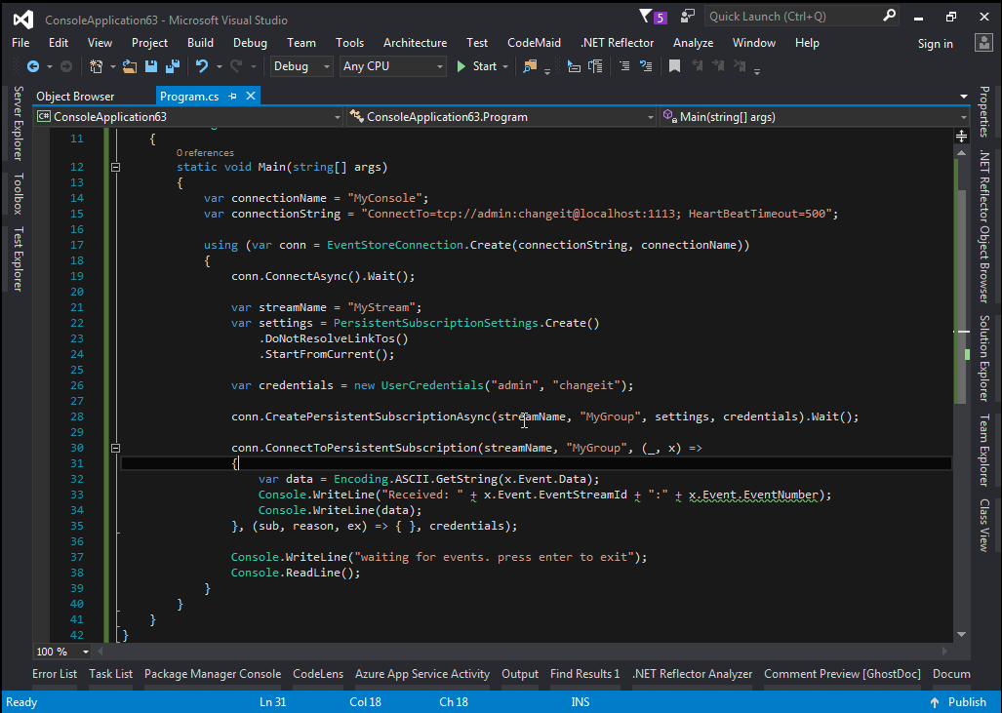1002x713 pixels.
Task: Click the Save All double-floppy icon
Action: click(173, 65)
